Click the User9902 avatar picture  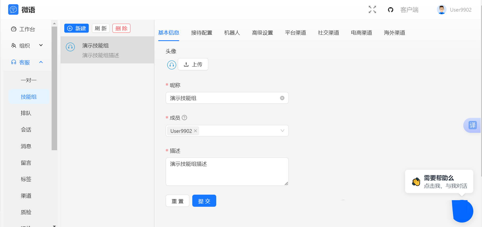tap(441, 10)
